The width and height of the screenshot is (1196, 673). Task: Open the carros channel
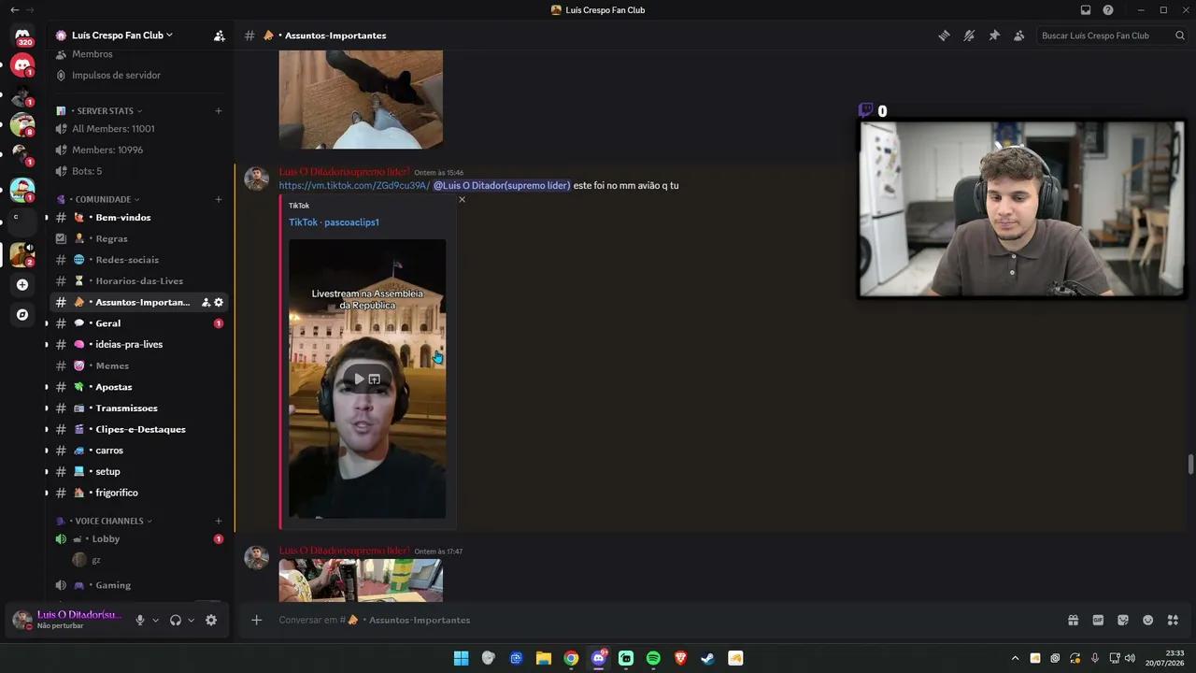coord(138,451)
